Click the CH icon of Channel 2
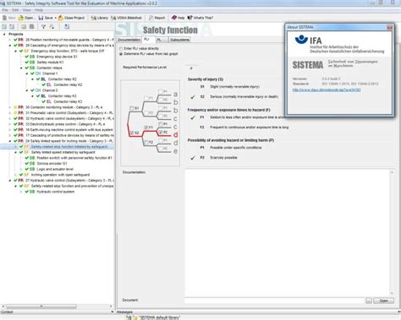The height and width of the screenshot is (320, 401). (38, 90)
